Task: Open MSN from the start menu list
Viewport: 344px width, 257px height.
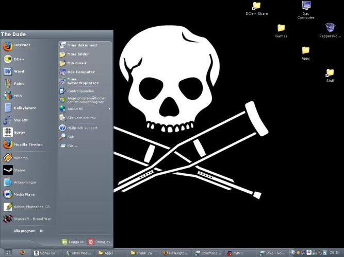Action: coord(18,96)
